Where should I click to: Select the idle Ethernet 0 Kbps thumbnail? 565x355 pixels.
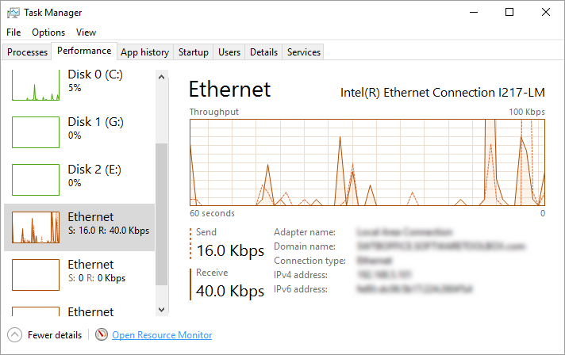pyautogui.click(x=36, y=275)
